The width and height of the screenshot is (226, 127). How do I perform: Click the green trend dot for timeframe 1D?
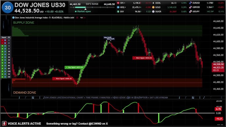coord(2,74)
